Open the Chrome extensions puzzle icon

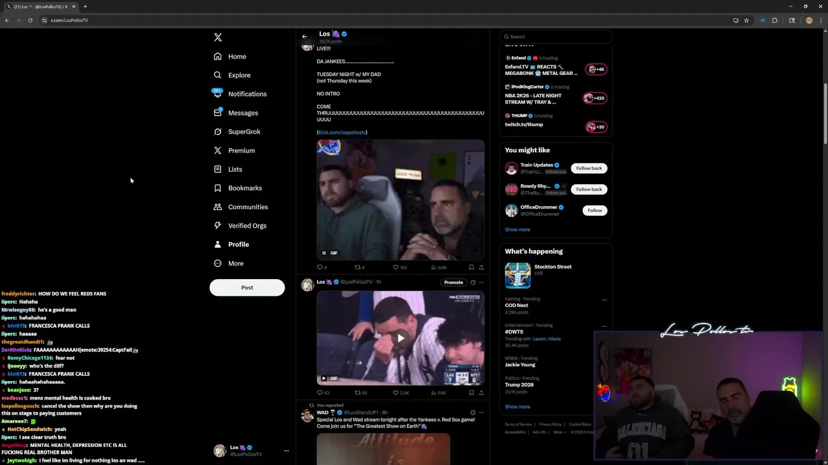click(x=774, y=20)
